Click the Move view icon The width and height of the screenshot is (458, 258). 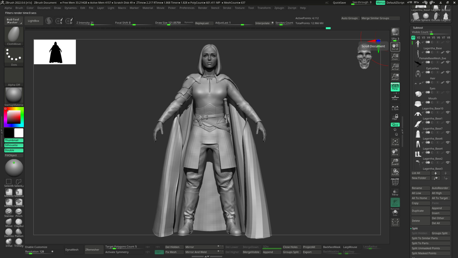pyautogui.click(x=395, y=152)
